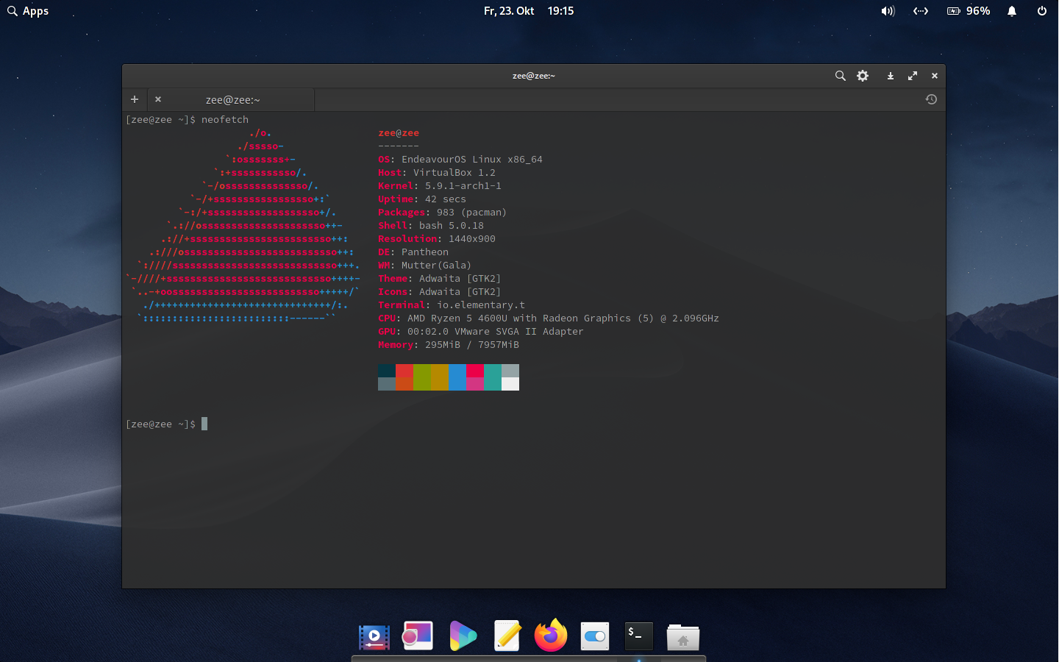Launch the Videos app from dock
Viewport: 1059px width, 662px height.
click(374, 636)
